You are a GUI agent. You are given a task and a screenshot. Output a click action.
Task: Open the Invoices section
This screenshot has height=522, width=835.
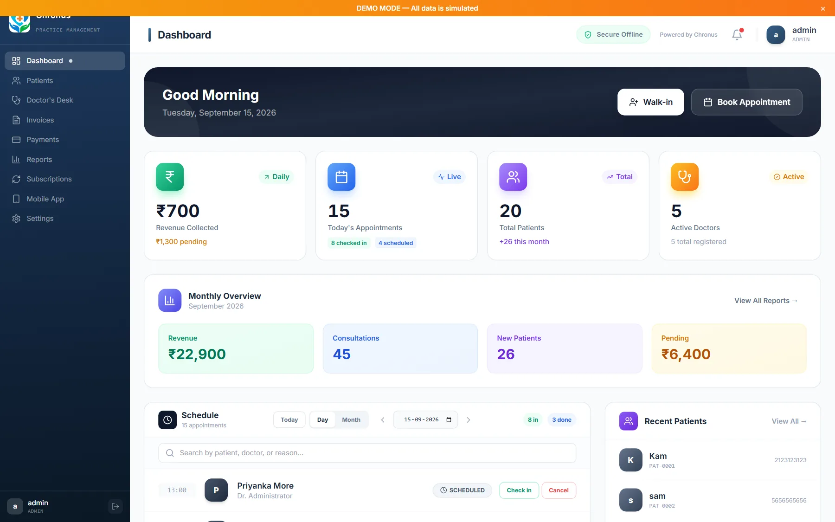click(65, 120)
